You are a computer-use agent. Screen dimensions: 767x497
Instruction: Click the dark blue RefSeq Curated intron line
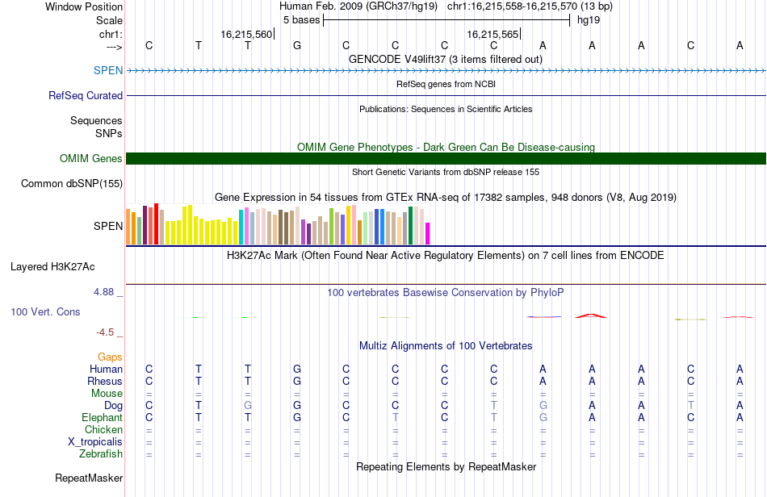446,95
